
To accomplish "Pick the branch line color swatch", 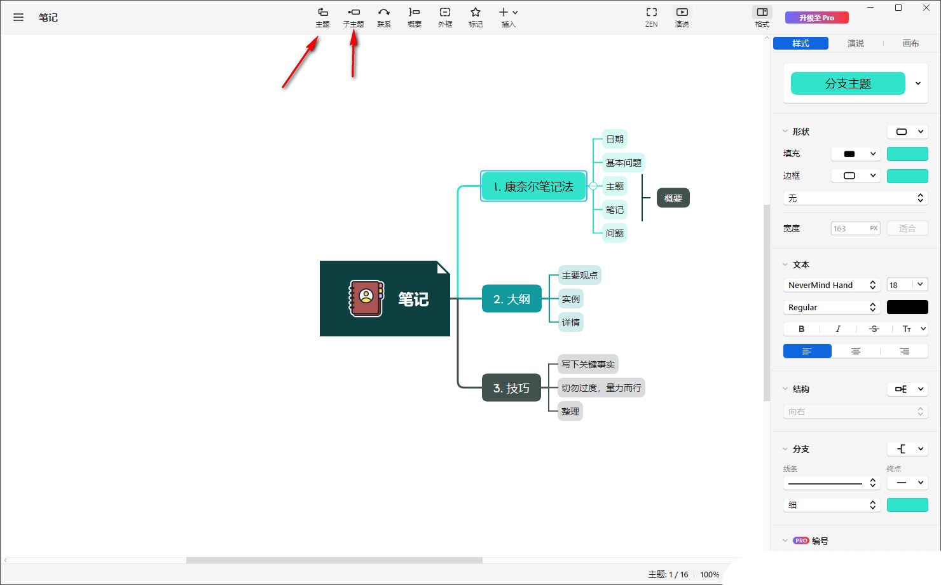I will 907,505.
